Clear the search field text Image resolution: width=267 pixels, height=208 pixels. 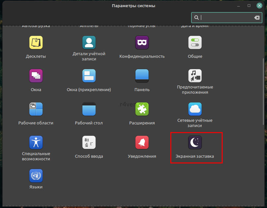pos(257,18)
